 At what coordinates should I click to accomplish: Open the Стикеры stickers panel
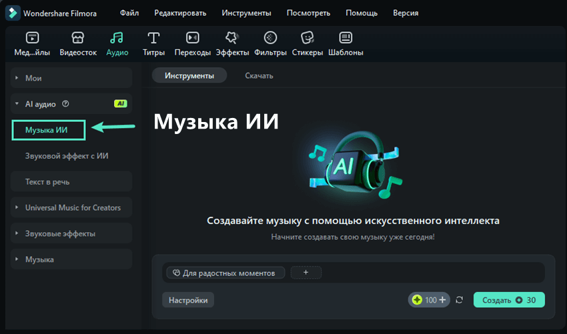(x=307, y=44)
